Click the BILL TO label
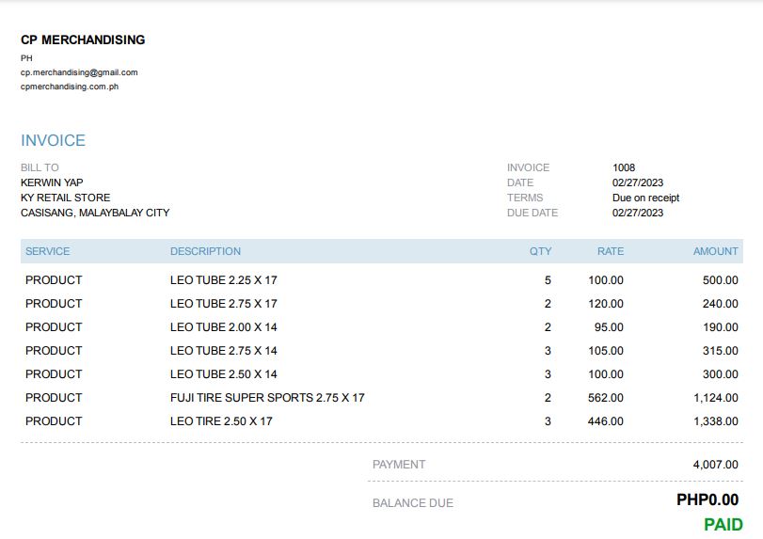Screen dimensions: 763x539 (40, 167)
